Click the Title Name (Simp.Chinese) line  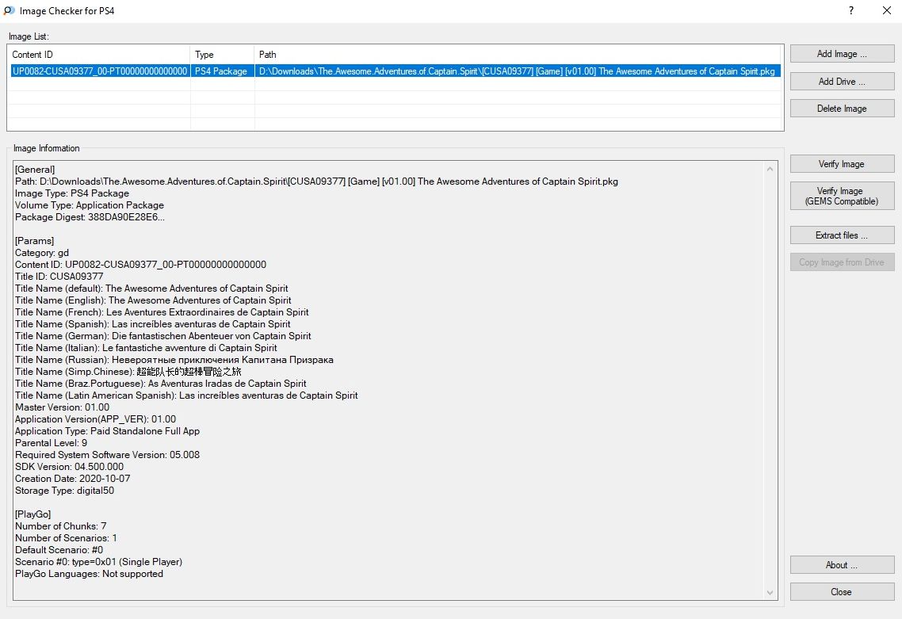coord(128,372)
